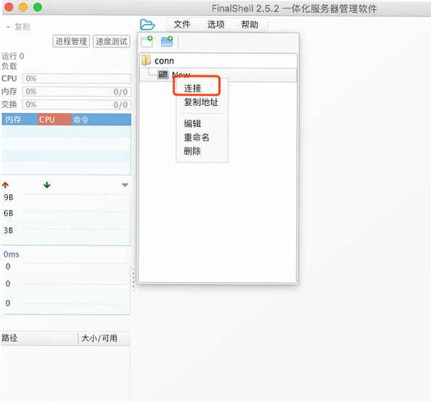Click the 命令 column header
The image size is (431, 402).
(x=102, y=120)
